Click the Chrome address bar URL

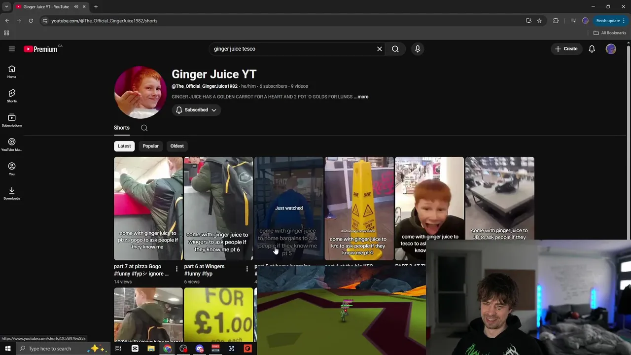[x=105, y=21]
